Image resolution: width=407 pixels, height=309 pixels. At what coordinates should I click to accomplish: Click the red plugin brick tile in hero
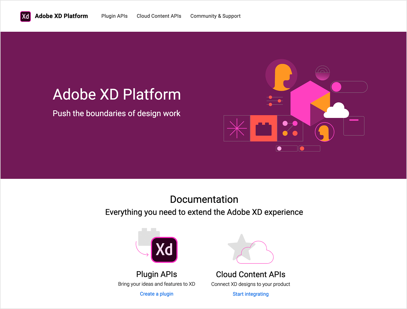pyautogui.click(x=263, y=128)
